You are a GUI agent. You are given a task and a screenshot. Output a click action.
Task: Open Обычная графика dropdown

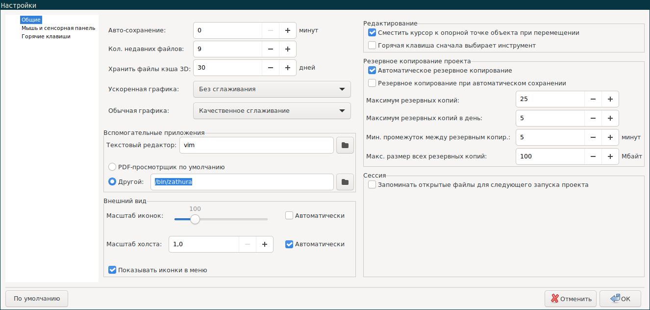(272, 111)
